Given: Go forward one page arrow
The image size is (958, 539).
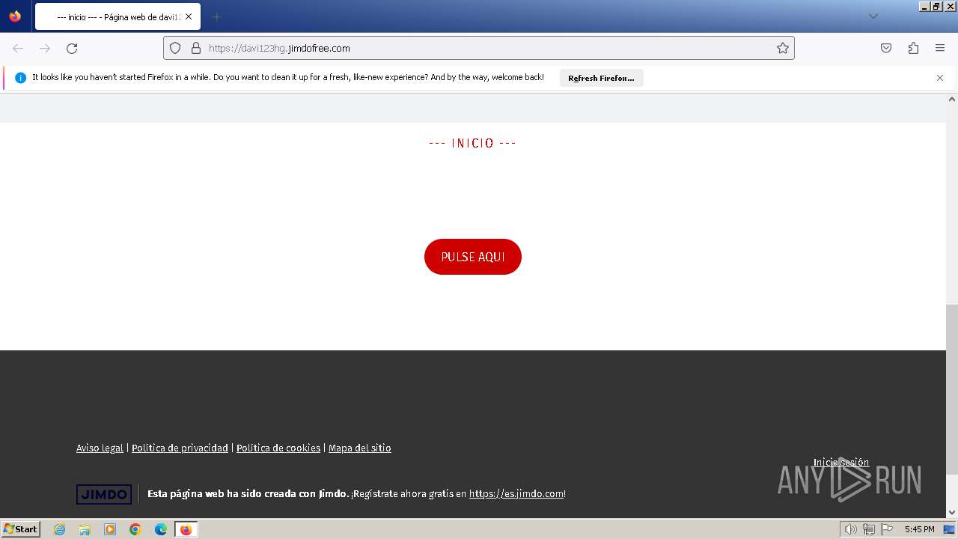Looking at the screenshot, I should coord(45,48).
